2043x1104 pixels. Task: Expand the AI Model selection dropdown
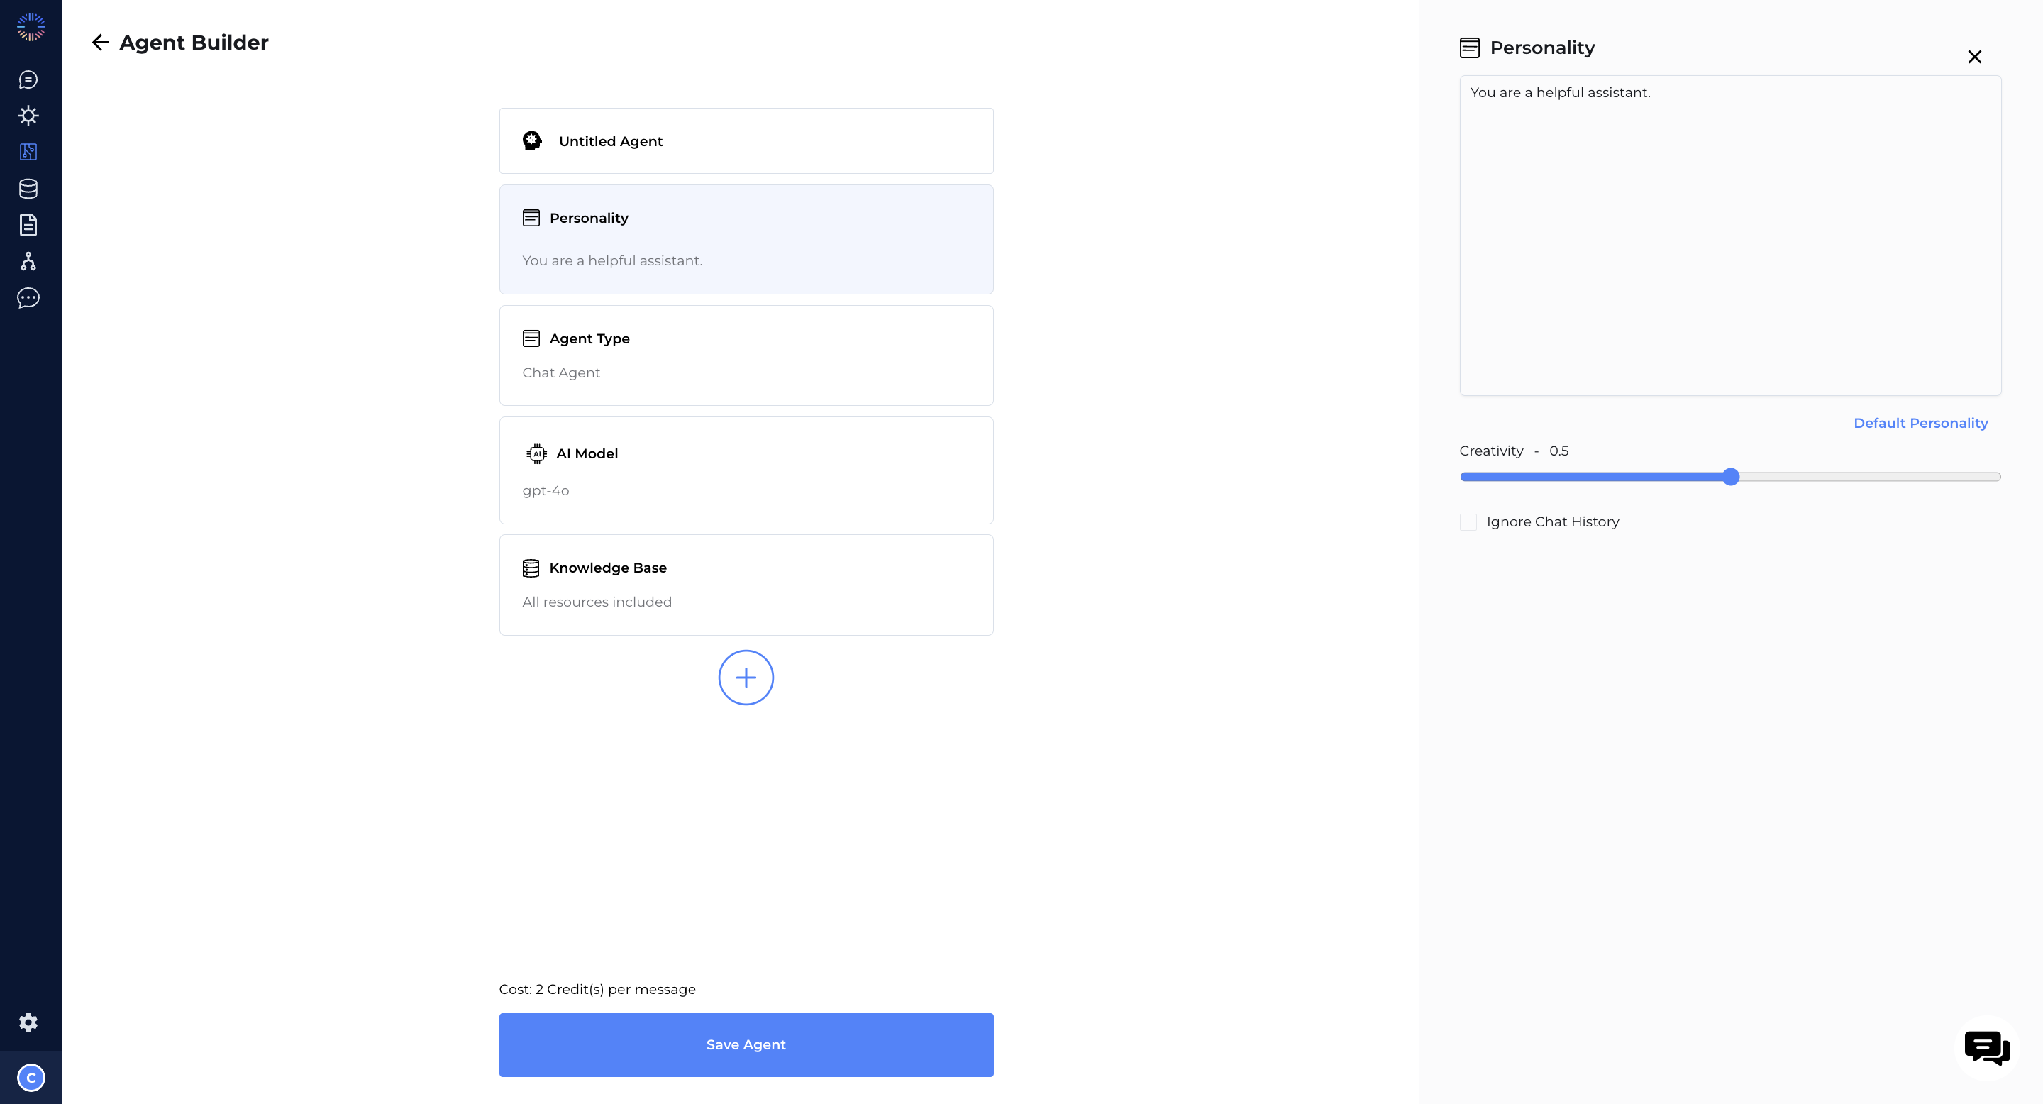click(745, 469)
